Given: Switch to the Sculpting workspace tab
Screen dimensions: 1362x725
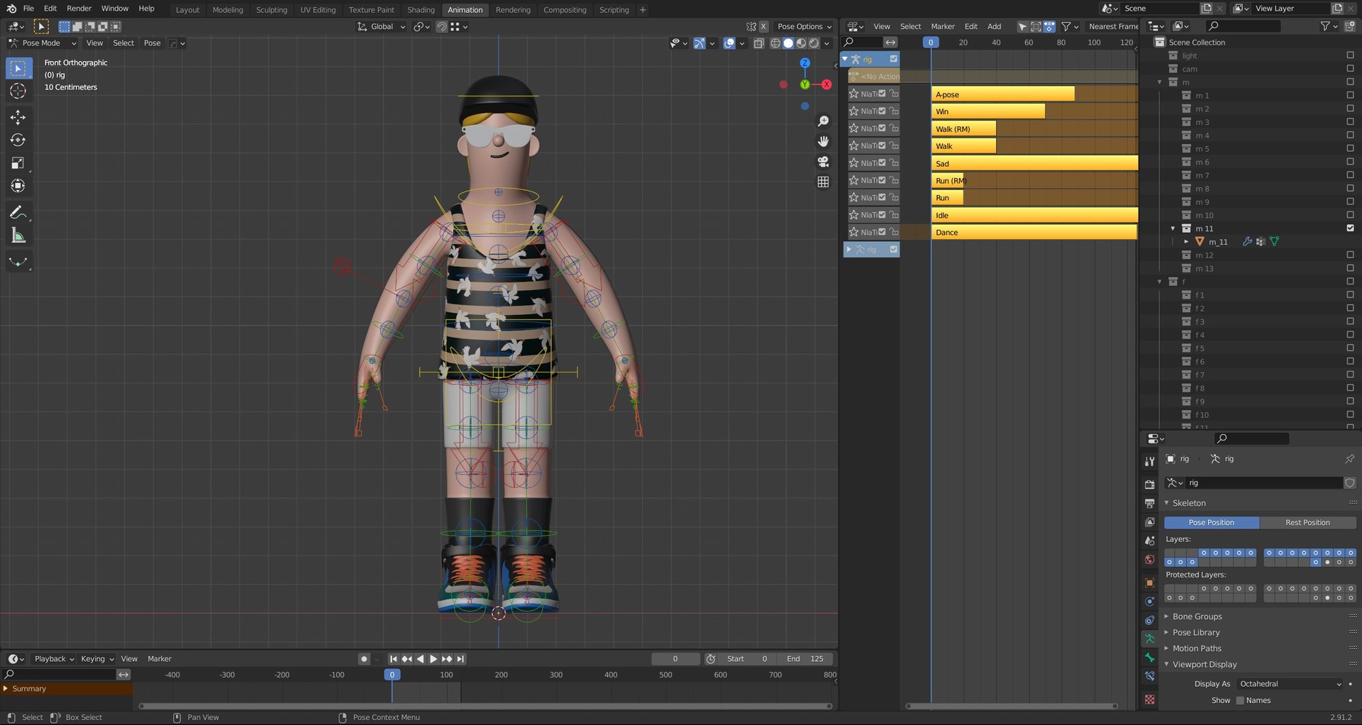Looking at the screenshot, I should coord(272,10).
